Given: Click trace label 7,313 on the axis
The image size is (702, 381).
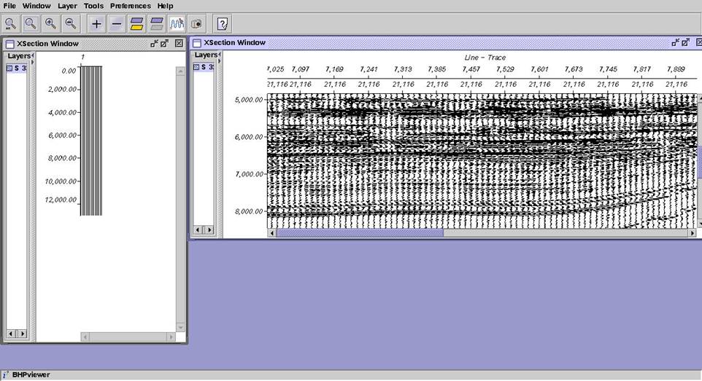Looking at the screenshot, I should point(403,69).
